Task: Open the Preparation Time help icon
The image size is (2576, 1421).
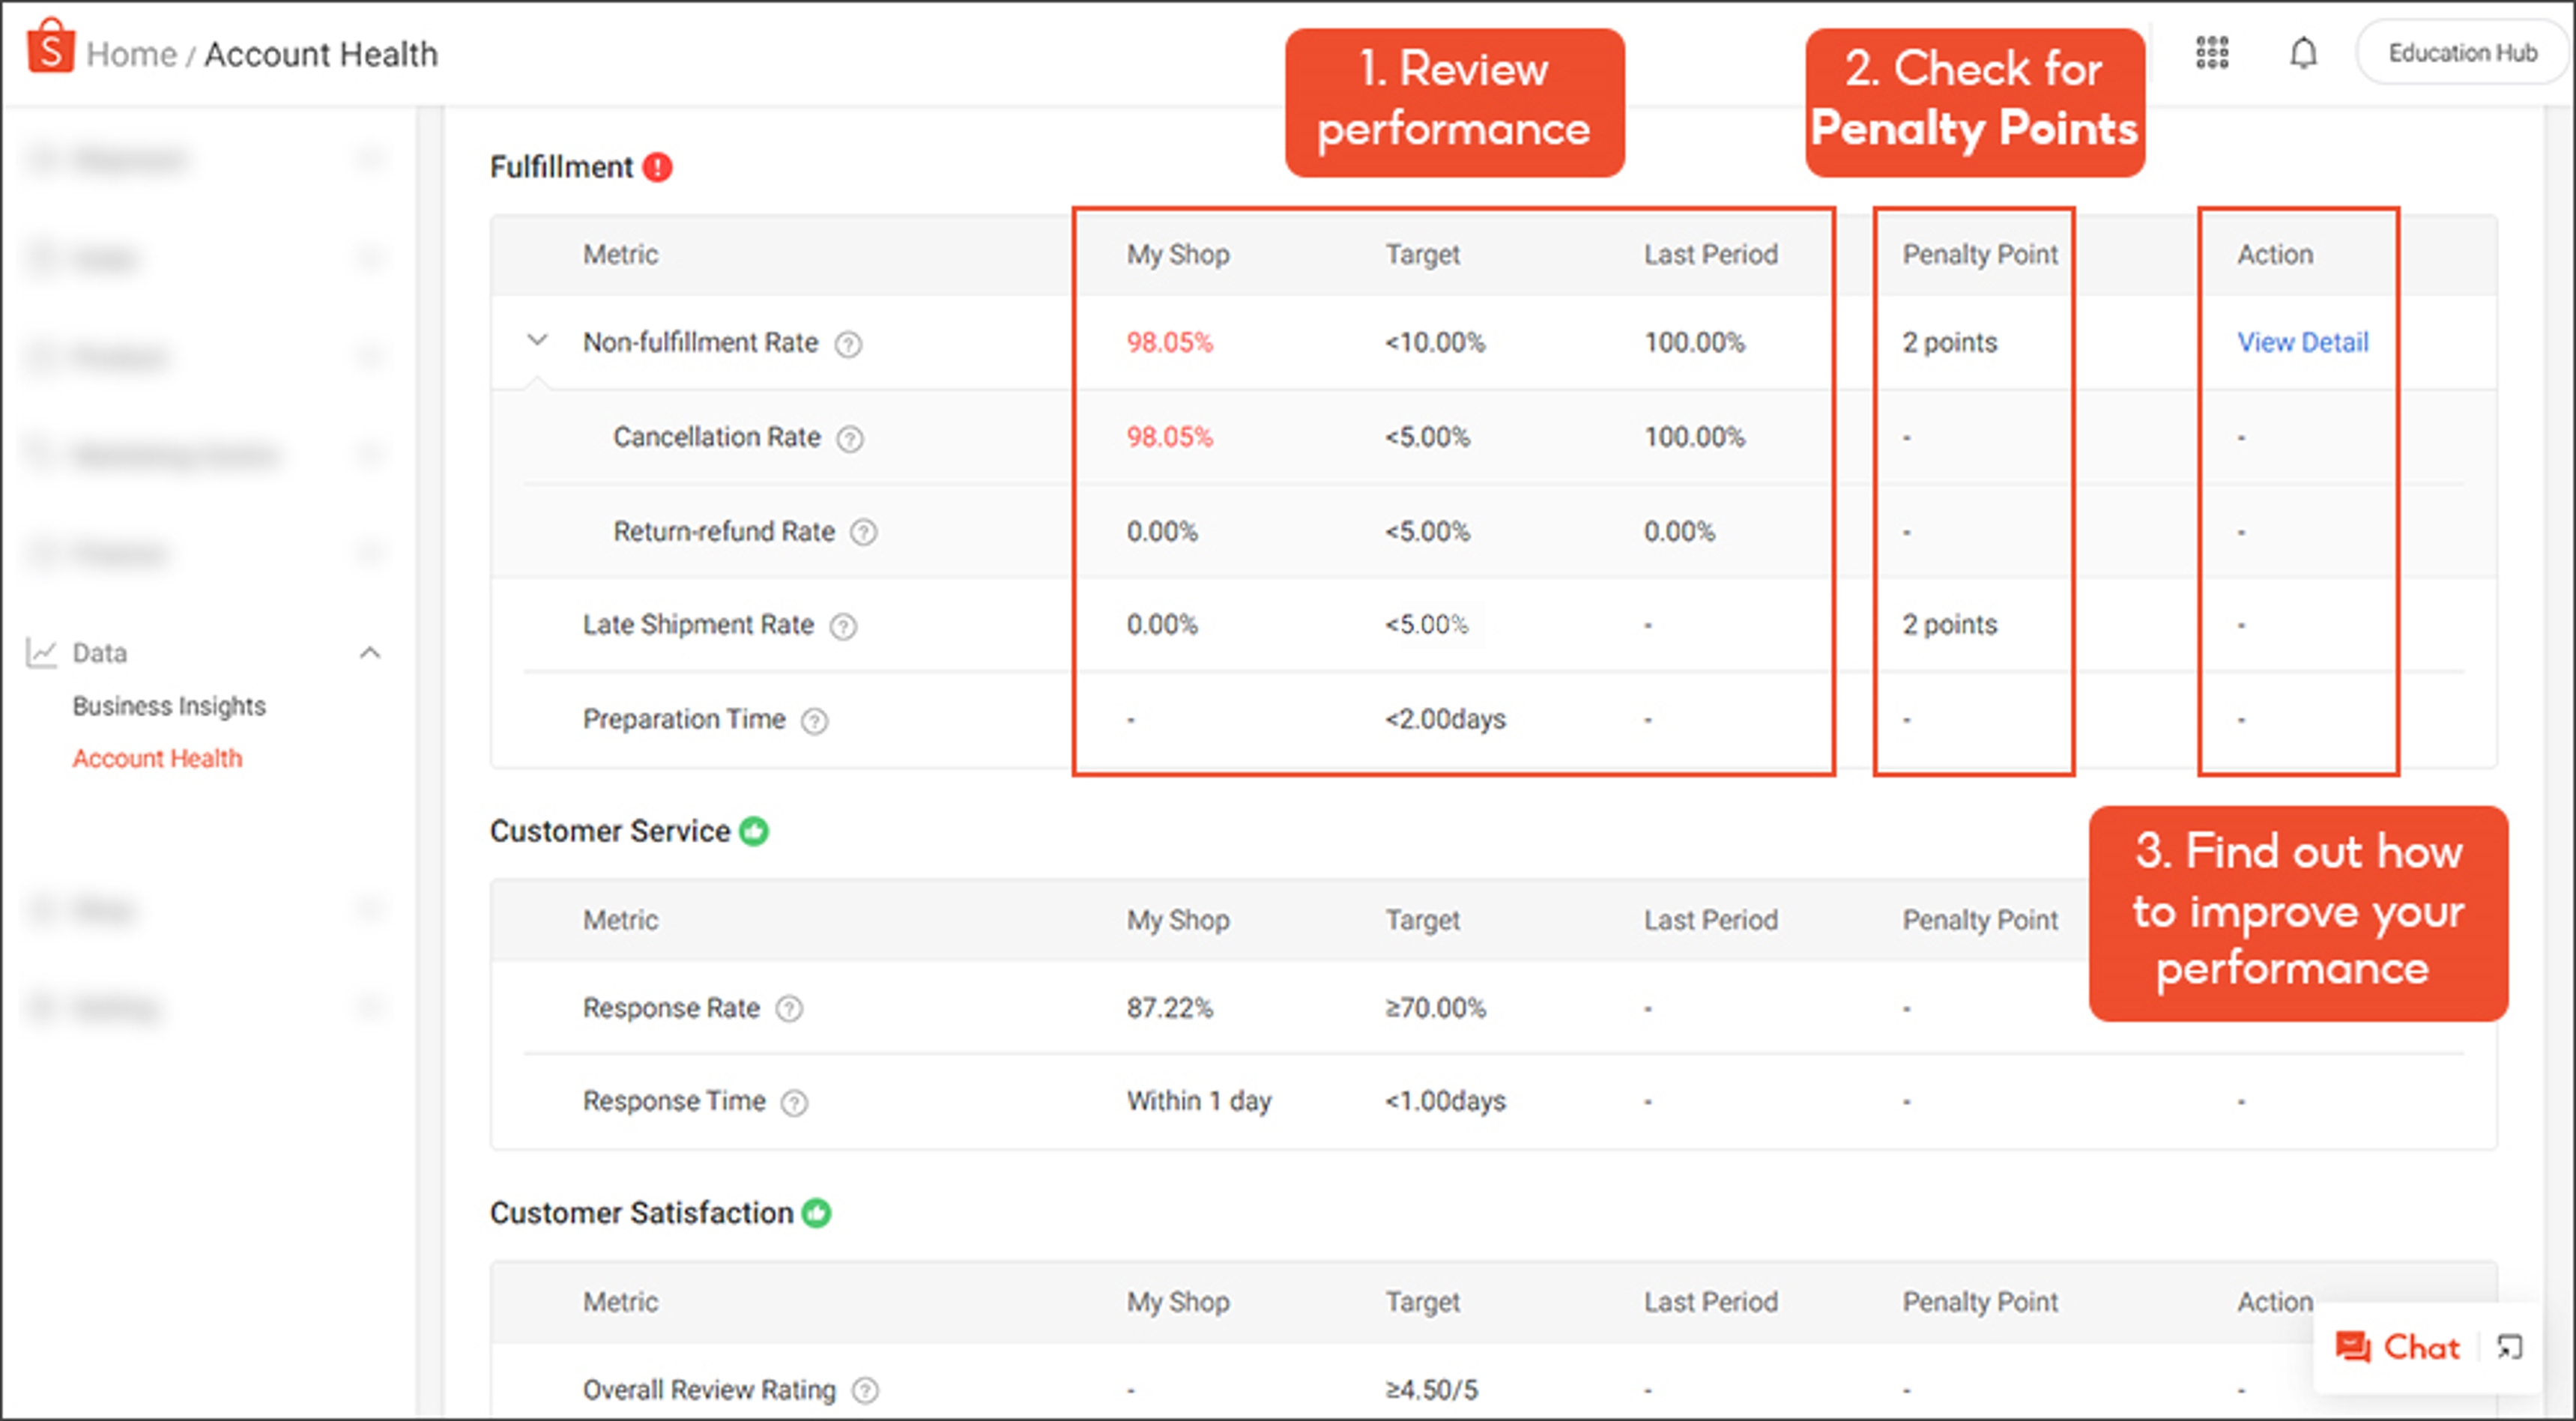Action: 815,721
